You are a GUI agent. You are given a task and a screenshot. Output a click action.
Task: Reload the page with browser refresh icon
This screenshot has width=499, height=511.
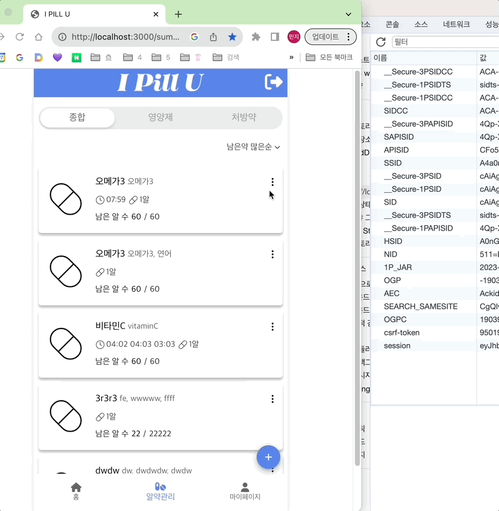coord(20,37)
